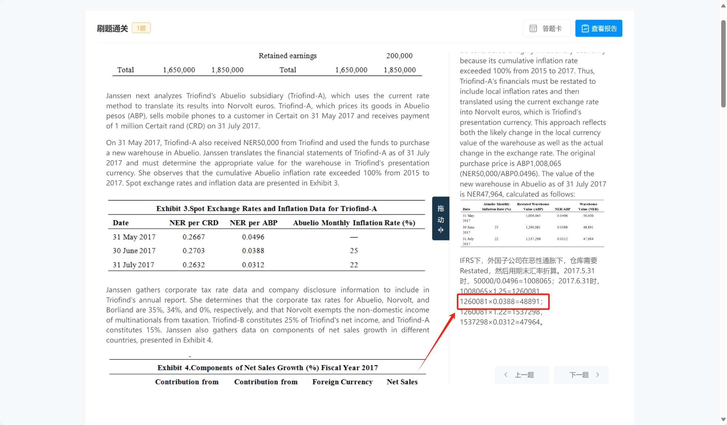Image resolution: width=727 pixels, height=425 pixels.
Task: Click the vertical scrollbar thumb
Action: pyautogui.click(x=723, y=64)
